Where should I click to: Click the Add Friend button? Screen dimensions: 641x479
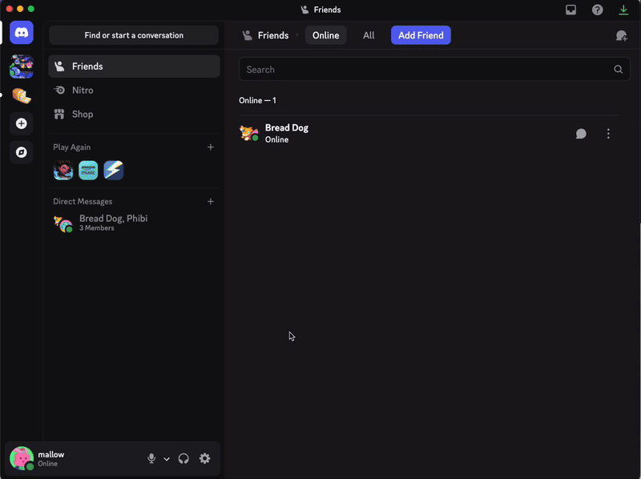420,35
